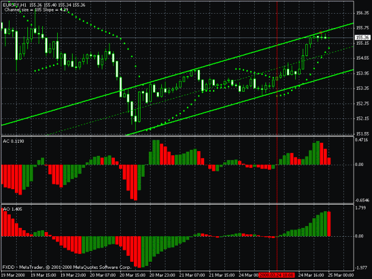The image size is (372, 279).
Task: Click the FXDD MetaTrader copyright text
Action: [x=67, y=267]
